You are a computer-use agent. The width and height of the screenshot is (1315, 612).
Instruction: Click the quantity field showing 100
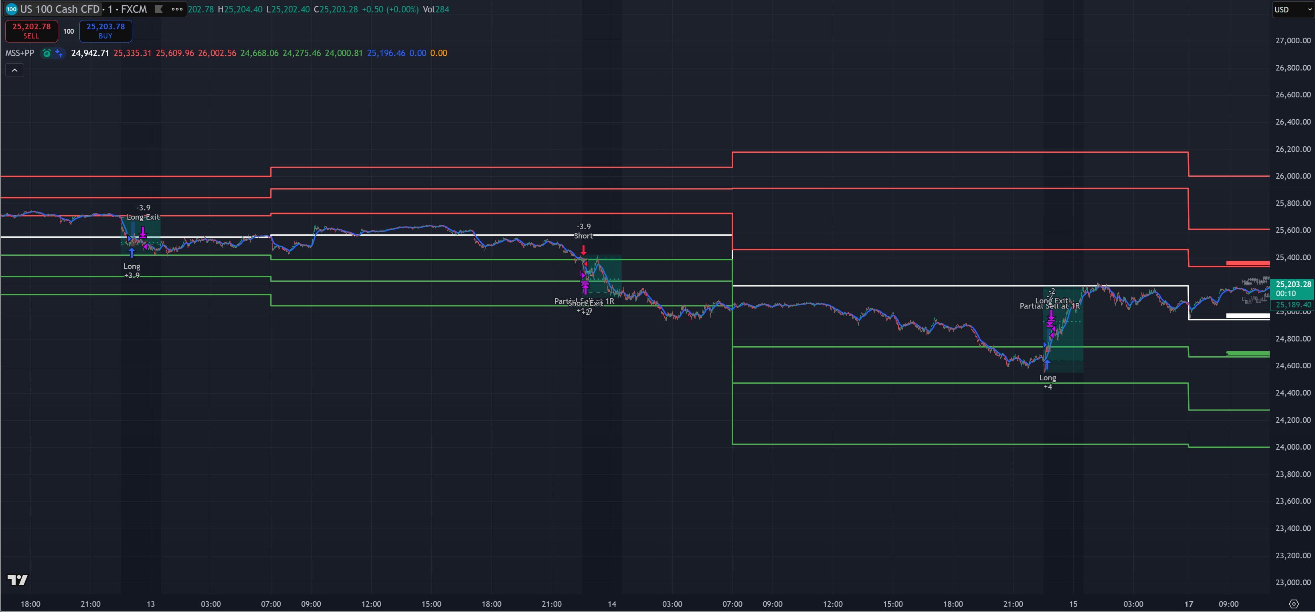69,31
